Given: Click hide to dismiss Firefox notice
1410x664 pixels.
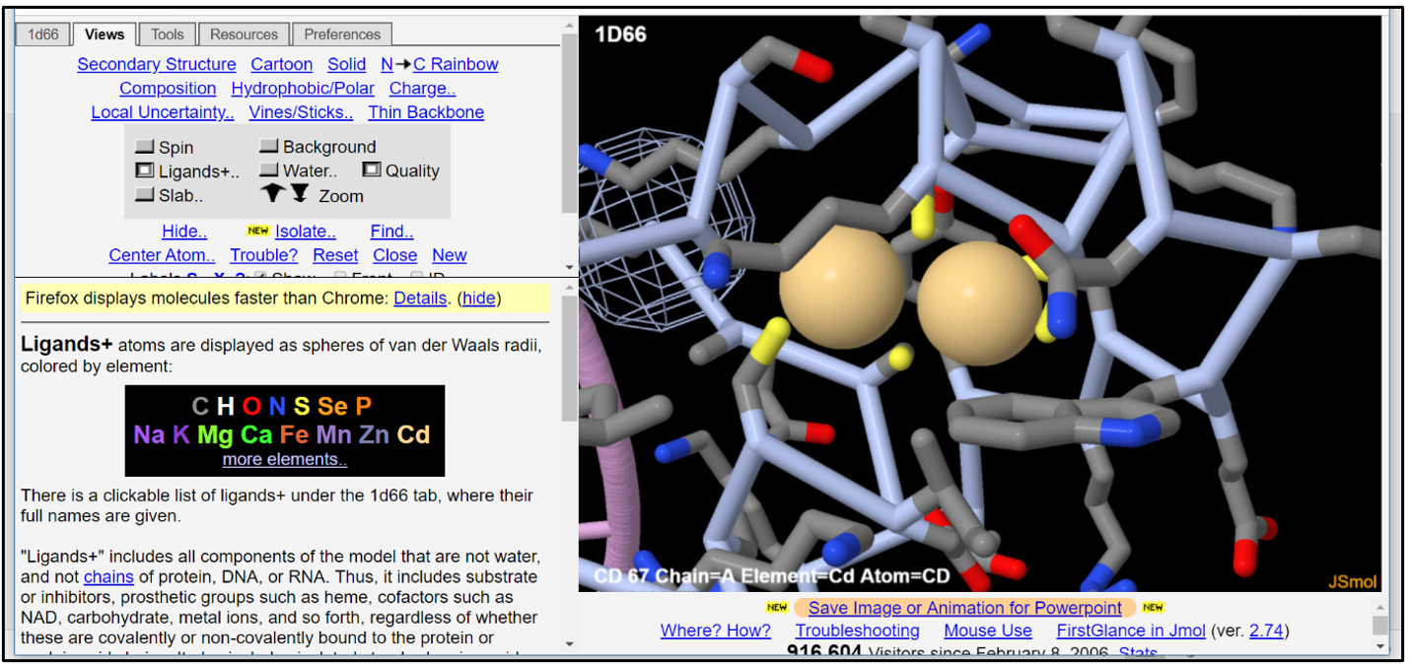Looking at the screenshot, I should [x=479, y=298].
